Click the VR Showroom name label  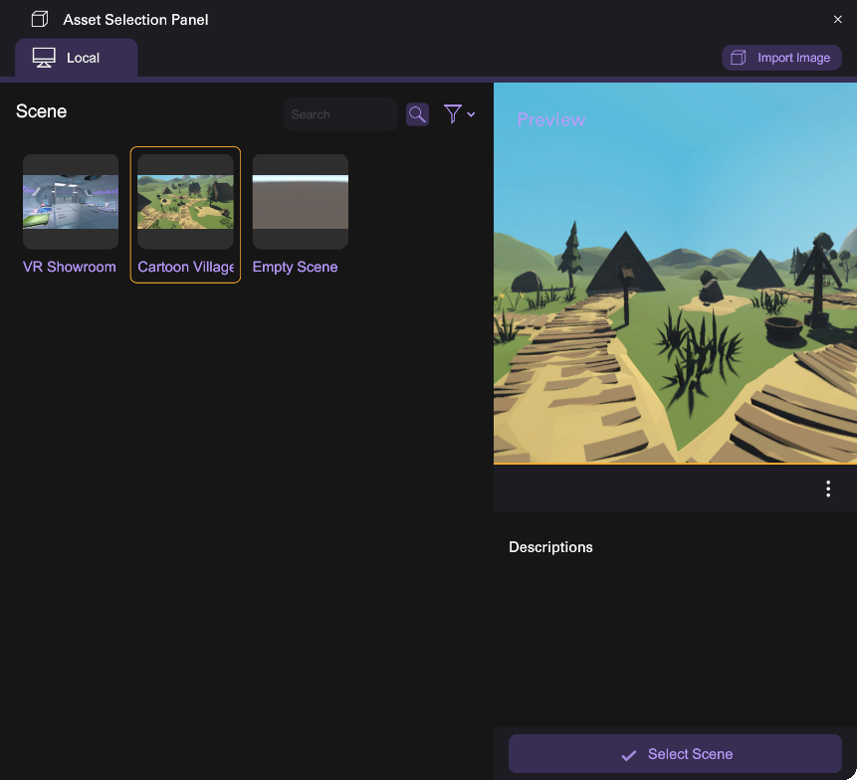tap(70, 267)
